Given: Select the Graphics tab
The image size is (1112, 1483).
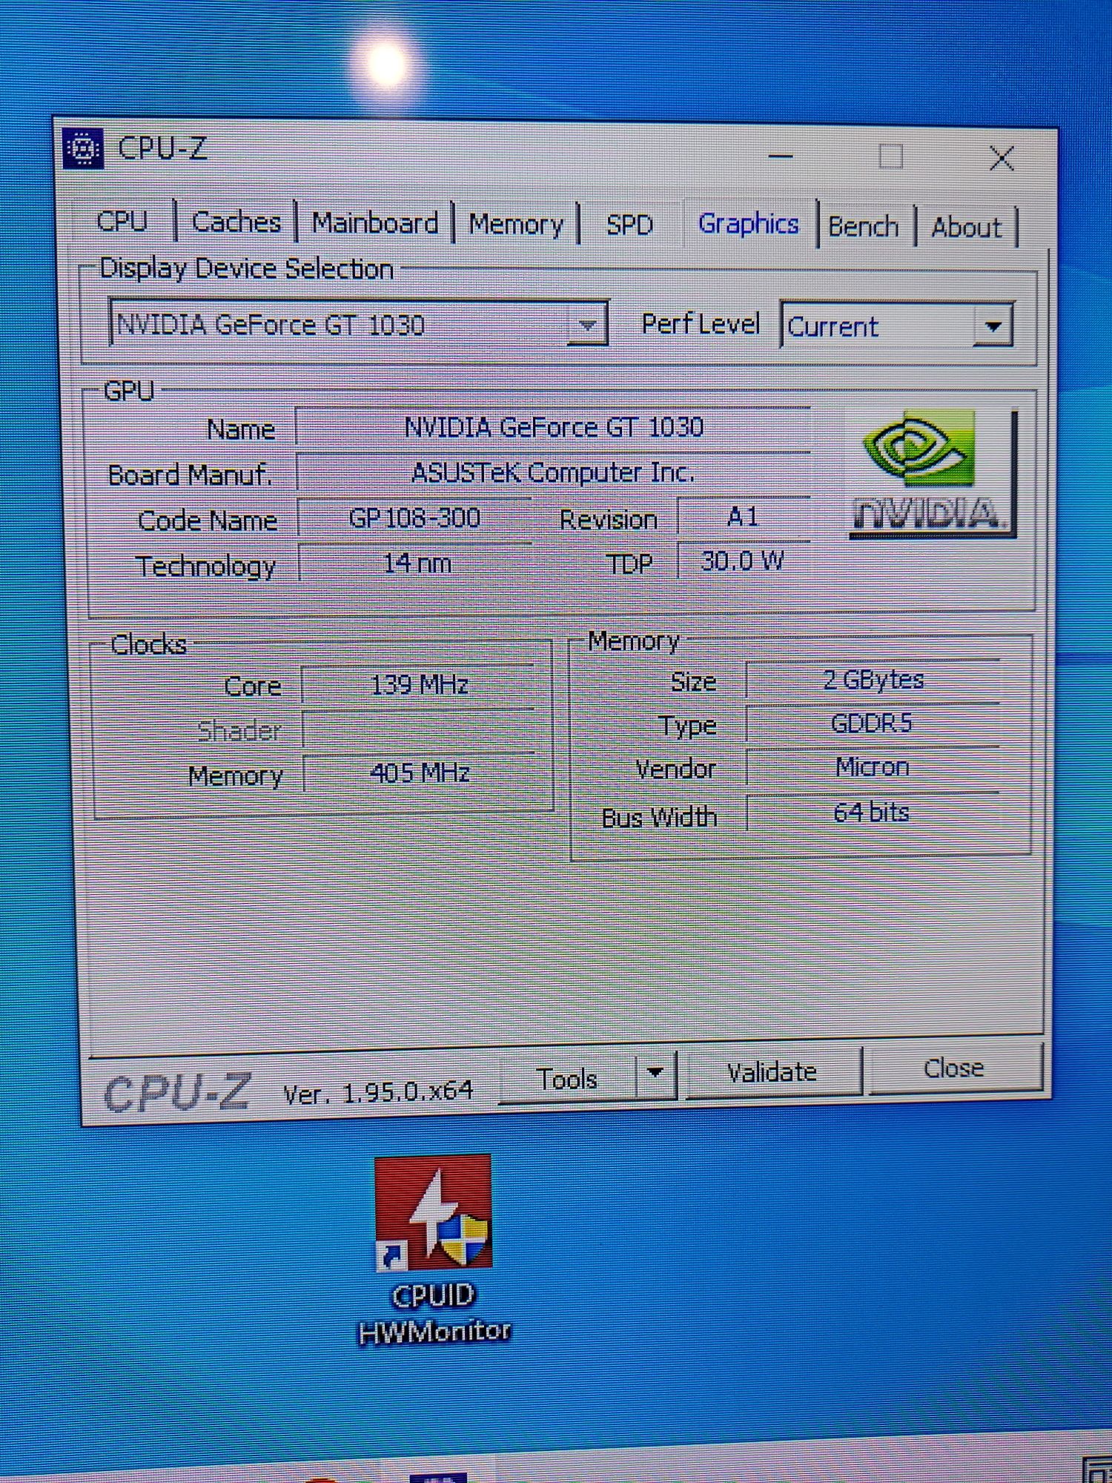Looking at the screenshot, I should 749,223.
